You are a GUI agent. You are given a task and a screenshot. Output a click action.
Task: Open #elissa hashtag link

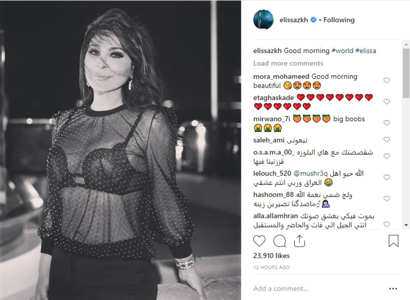(x=366, y=51)
